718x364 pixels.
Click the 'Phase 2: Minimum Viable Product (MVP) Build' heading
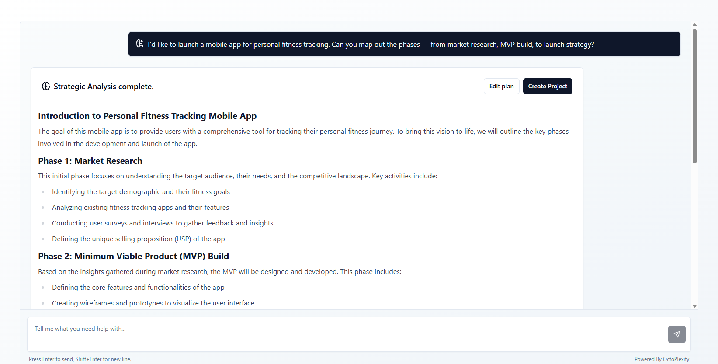133,256
